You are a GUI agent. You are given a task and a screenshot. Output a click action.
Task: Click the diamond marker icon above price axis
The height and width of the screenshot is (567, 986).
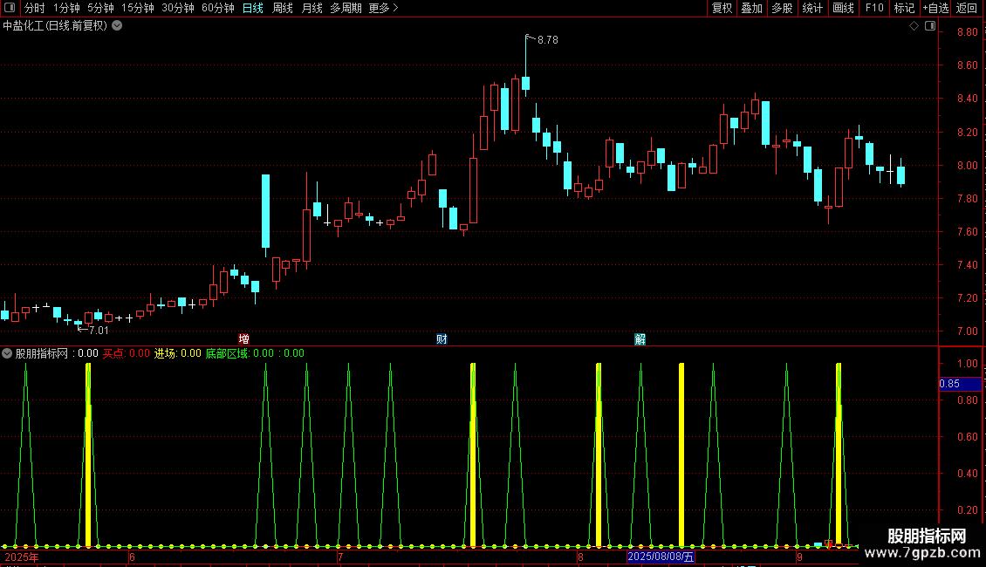(x=914, y=26)
